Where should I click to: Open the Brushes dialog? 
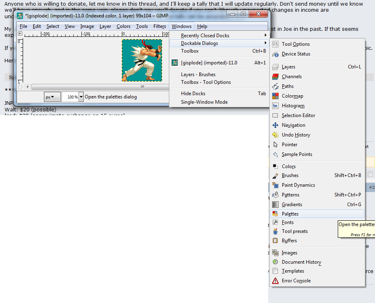click(317, 175)
